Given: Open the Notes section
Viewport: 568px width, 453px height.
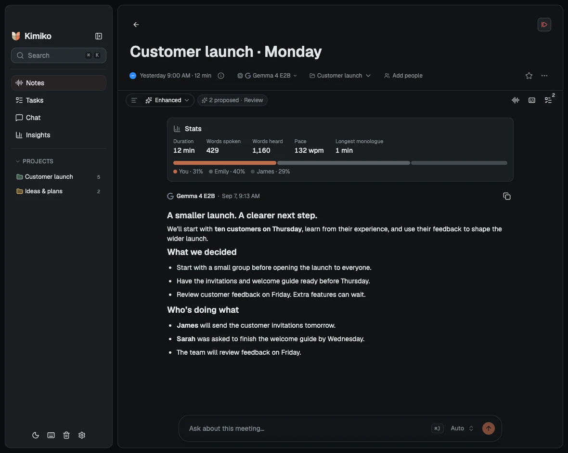Looking at the screenshot, I should coord(59,83).
